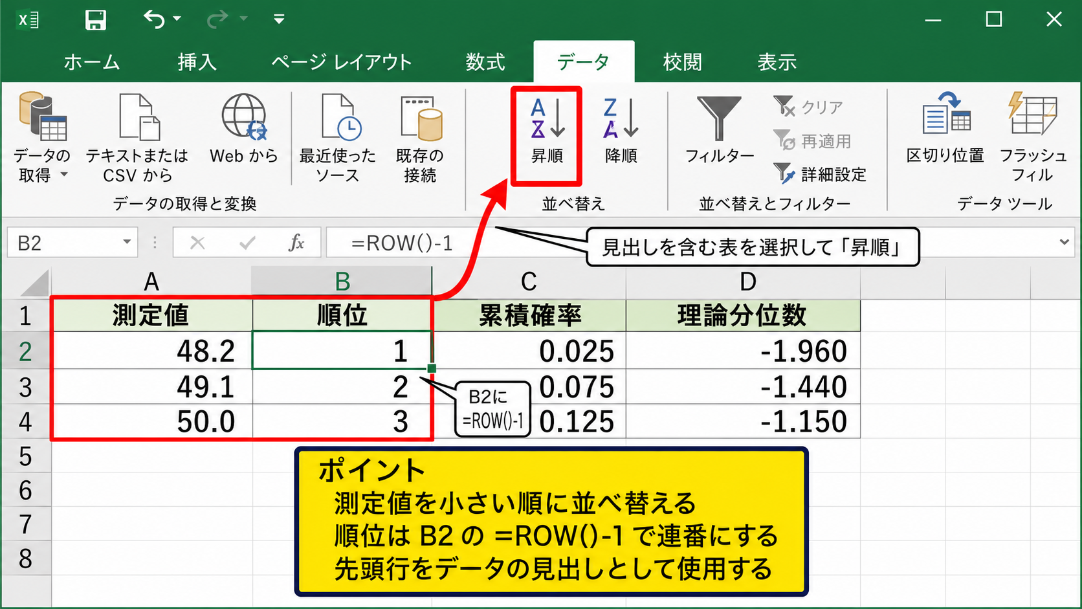Open the ページ レイアウト tab
The width and height of the screenshot is (1082, 609).
pos(341,62)
